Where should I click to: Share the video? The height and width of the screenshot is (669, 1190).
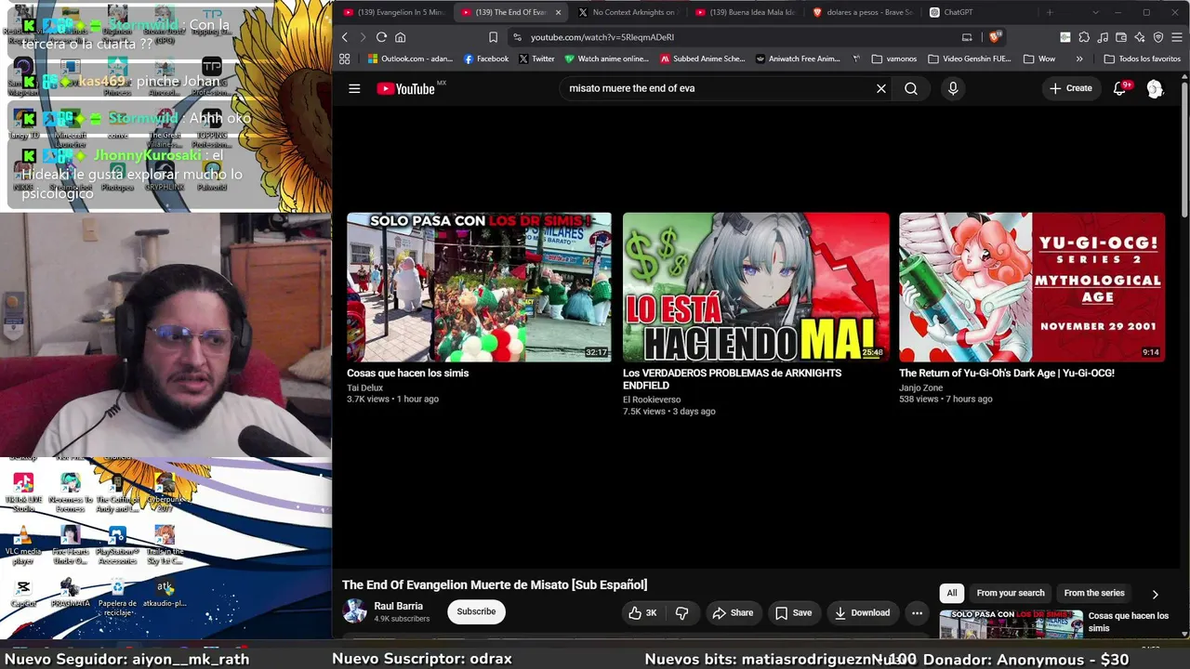[x=733, y=612]
